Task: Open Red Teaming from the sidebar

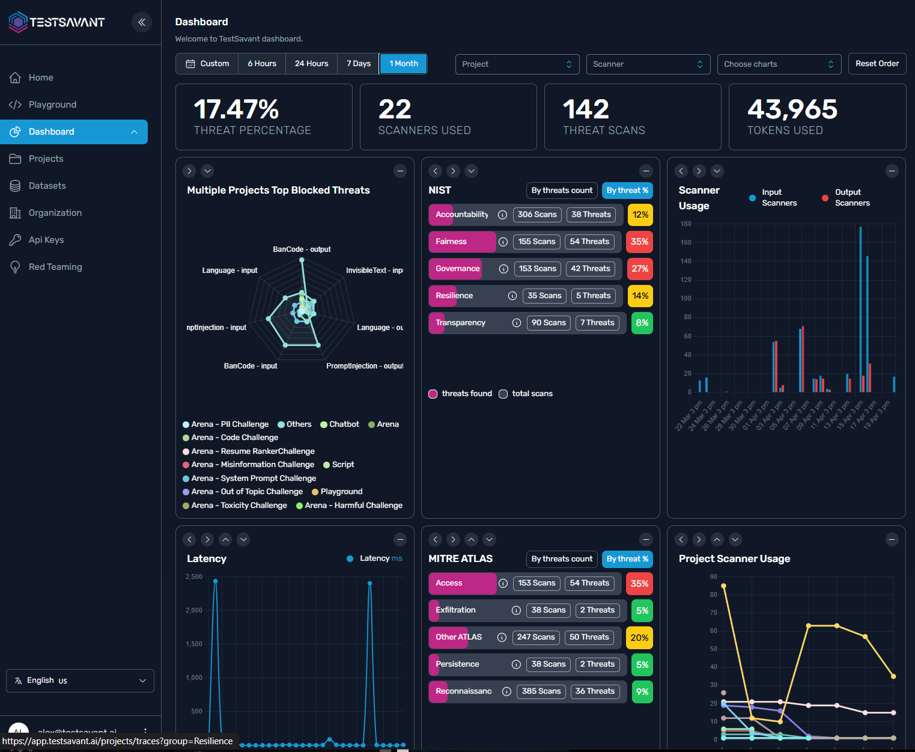Action: tap(55, 267)
